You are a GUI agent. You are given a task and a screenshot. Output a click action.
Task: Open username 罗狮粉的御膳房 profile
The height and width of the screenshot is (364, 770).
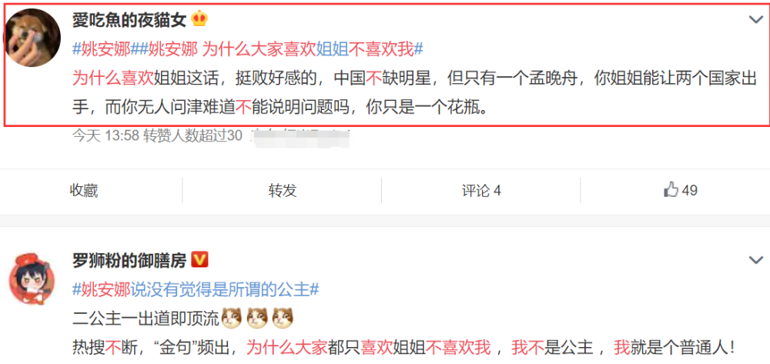129,260
